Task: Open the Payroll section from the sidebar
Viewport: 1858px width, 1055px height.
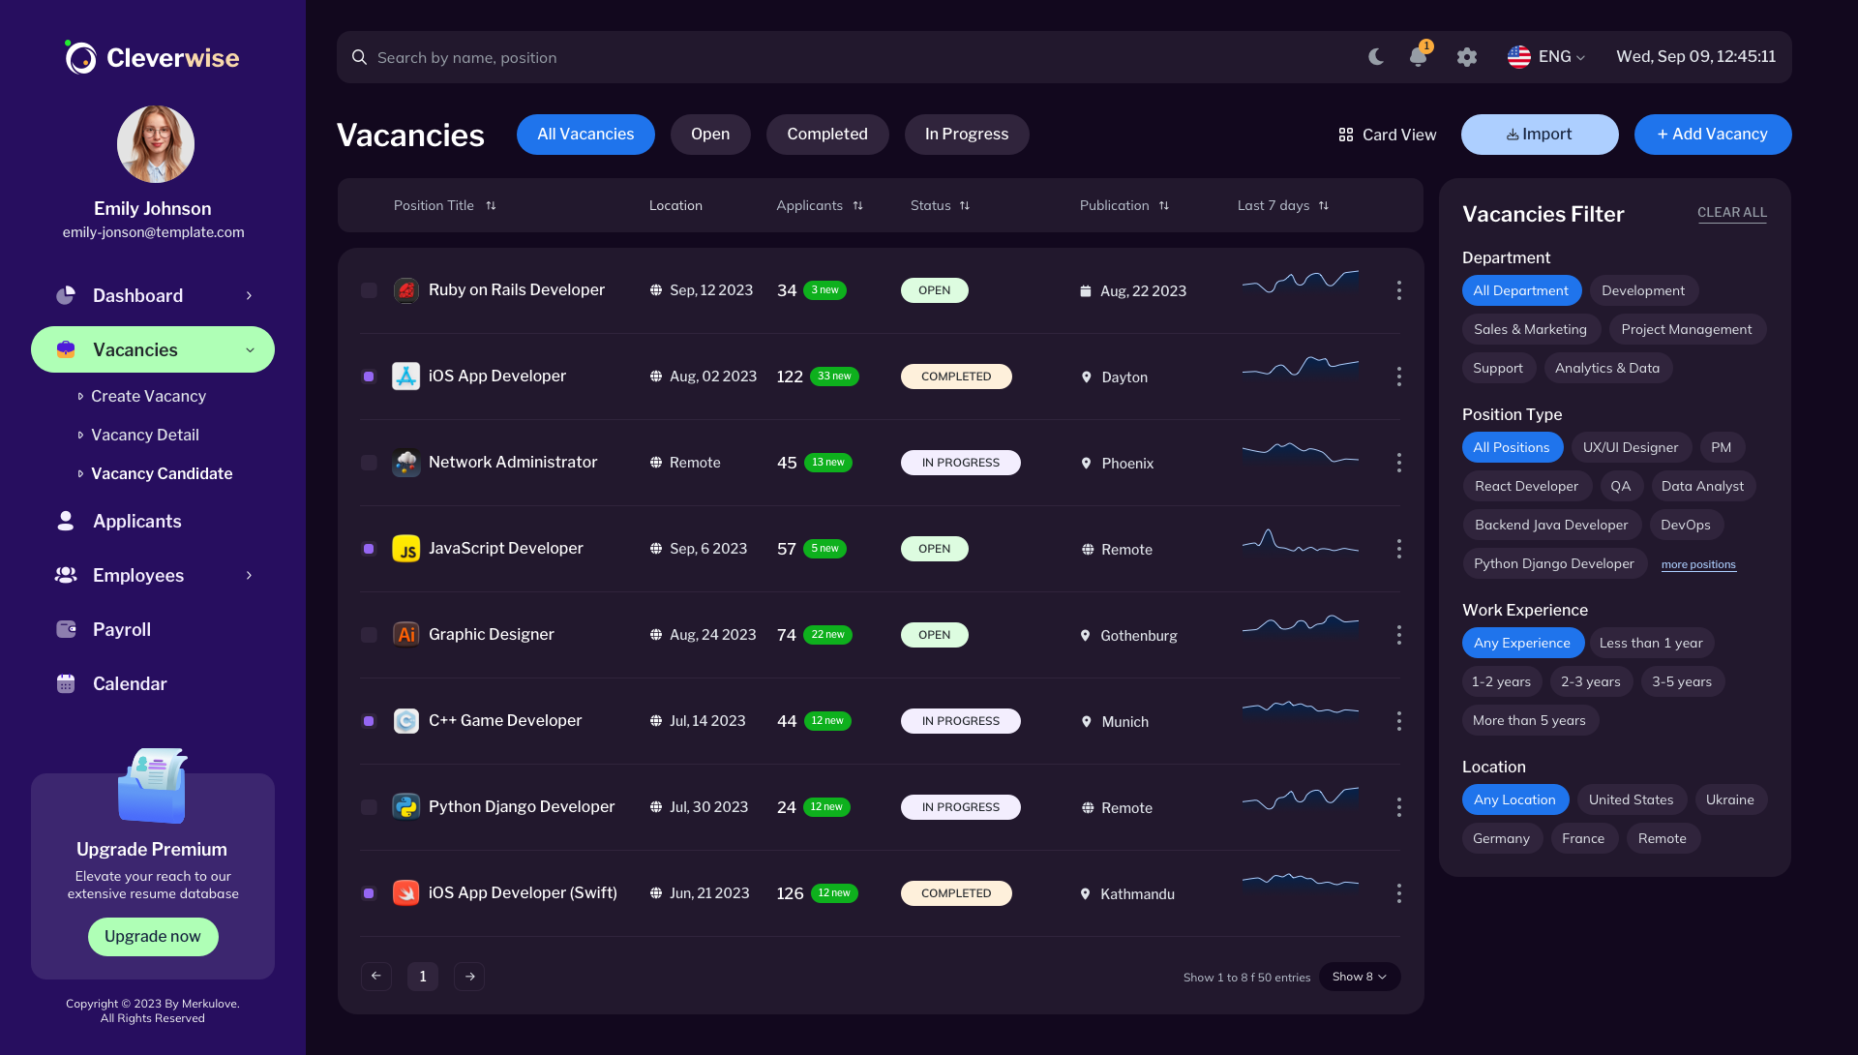Action: point(121,629)
